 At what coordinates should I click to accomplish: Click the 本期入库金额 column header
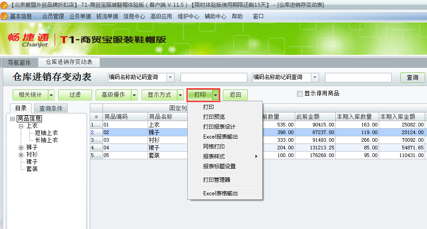[x=402, y=117]
